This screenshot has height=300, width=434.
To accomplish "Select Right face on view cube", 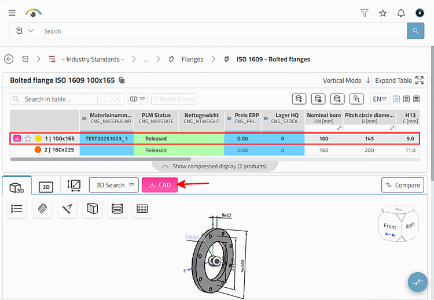I will [x=410, y=225].
